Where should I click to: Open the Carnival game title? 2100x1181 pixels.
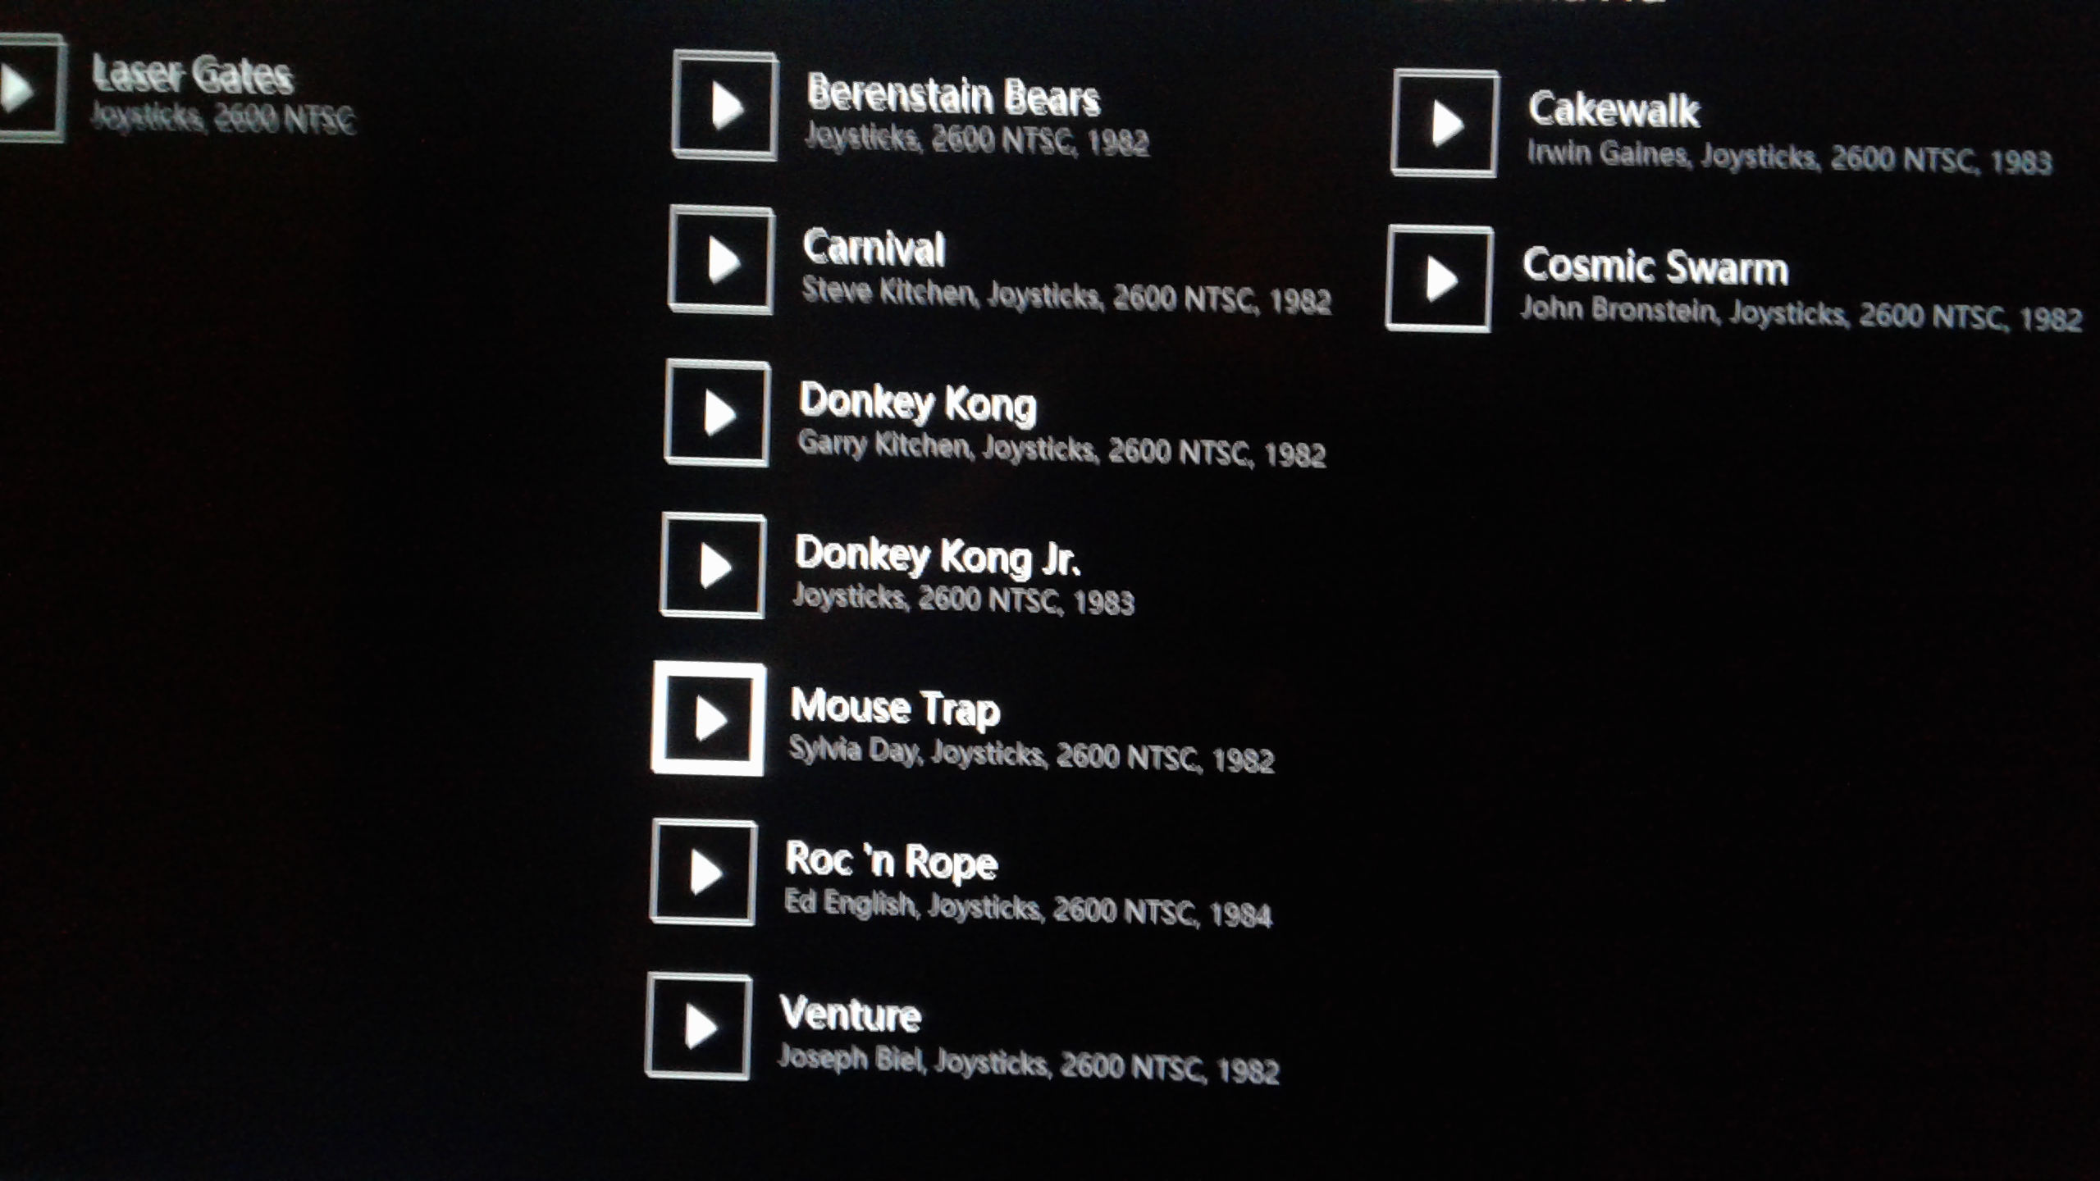874,248
